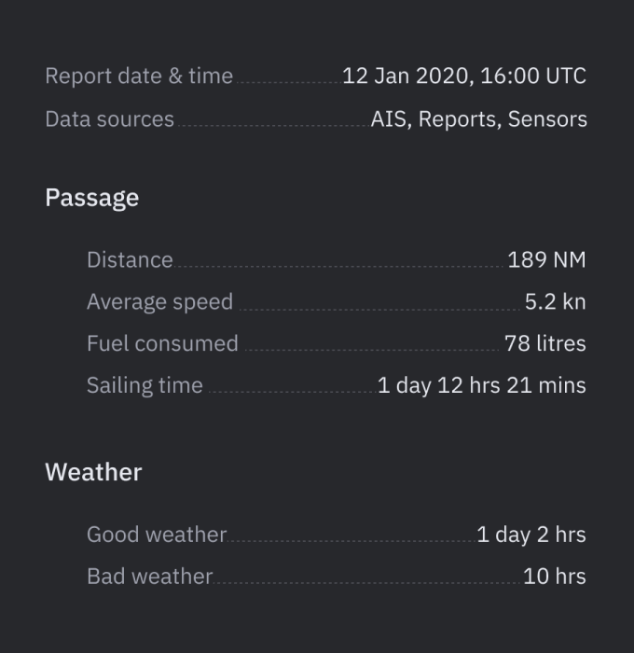Screen dimensions: 634x653
Task: Click the Report date & time label
Action: [x=139, y=76]
